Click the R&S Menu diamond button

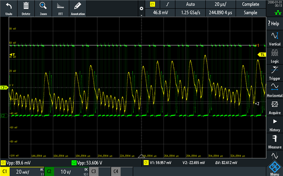point(275,168)
